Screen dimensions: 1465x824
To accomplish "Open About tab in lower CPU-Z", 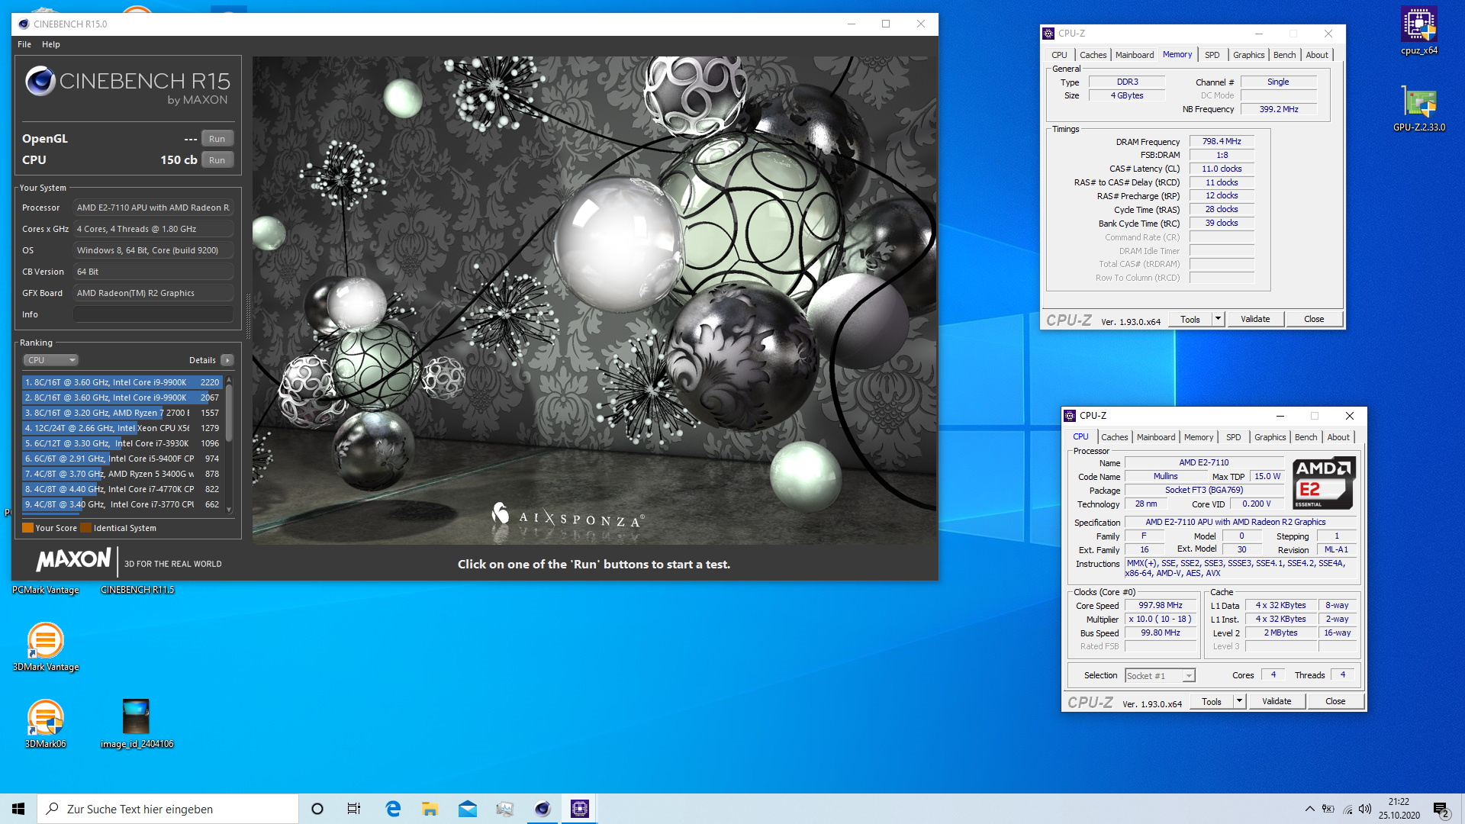I will (x=1338, y=437).
